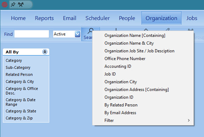Click Category in All By list
The image size is (204, 137).
[x=14, y=60]
